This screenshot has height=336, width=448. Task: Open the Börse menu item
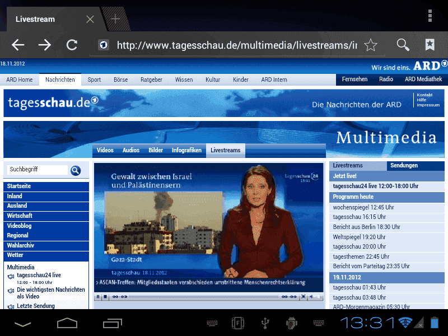point(120,80)
